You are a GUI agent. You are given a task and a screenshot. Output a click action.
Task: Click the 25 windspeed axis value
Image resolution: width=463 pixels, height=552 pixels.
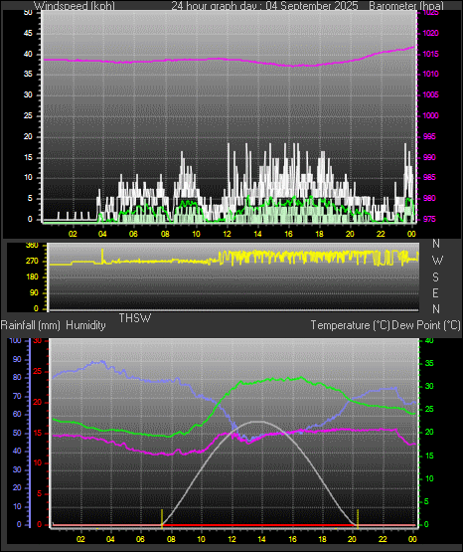[x=28, y=115]
